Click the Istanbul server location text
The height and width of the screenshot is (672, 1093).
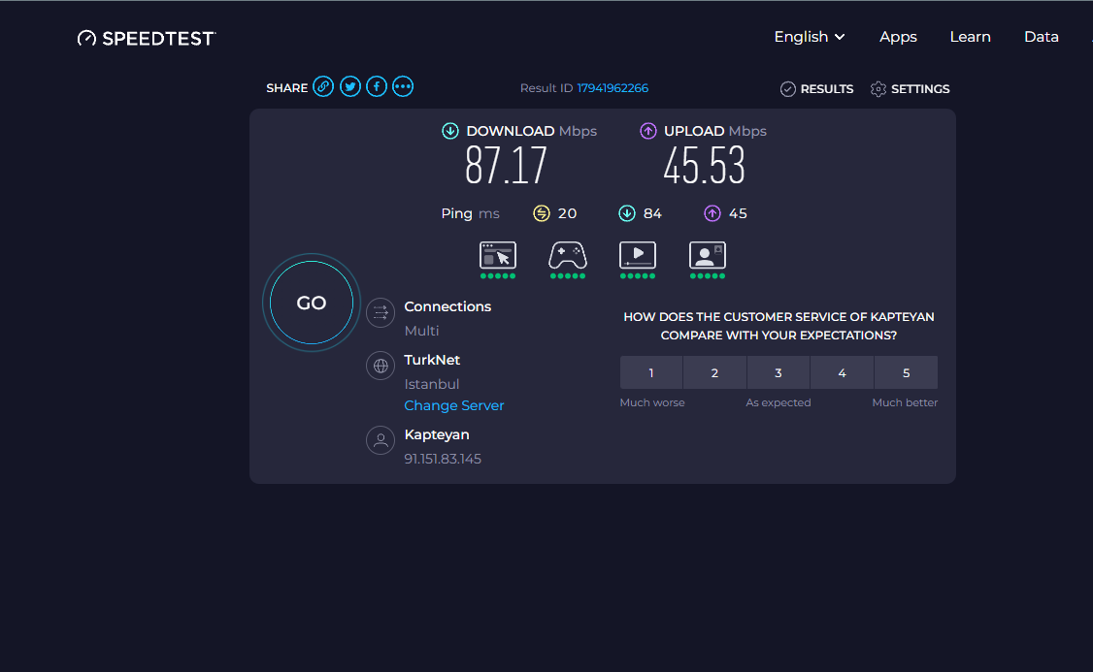(x=432, y=384)
